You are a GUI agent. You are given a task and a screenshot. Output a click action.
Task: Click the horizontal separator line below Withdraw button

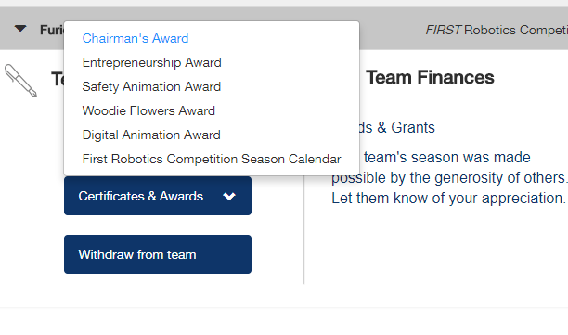pyautogui.click(x=284, y=308)
